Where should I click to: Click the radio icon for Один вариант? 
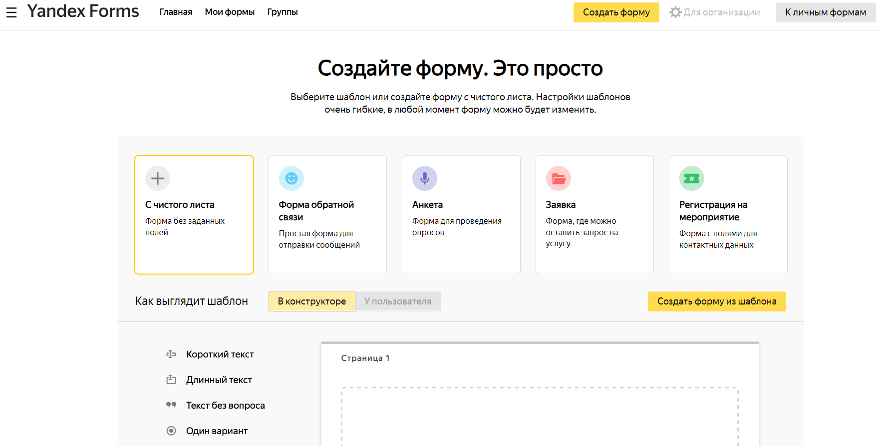(171, 431)
